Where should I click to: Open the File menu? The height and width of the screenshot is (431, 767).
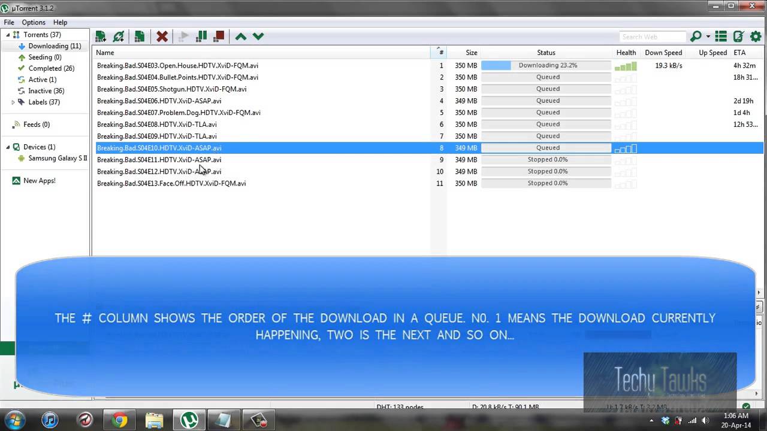pos(9,22)
